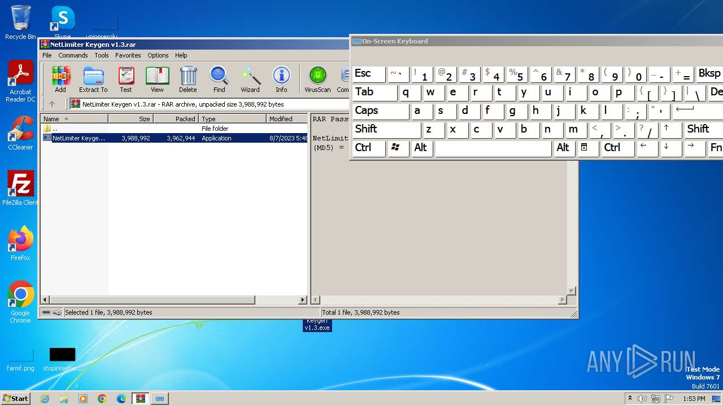Image resolution: width=723 pixels, height=406 pixels.
Task: Click the Add toolbar icon in WinRAR
Action: tap(60, 79)
